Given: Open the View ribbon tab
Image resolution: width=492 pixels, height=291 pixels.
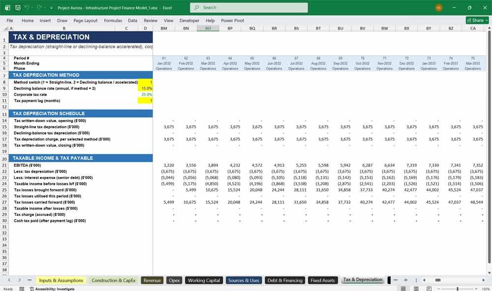Looking at the screenshot, I should click(168, 20).
